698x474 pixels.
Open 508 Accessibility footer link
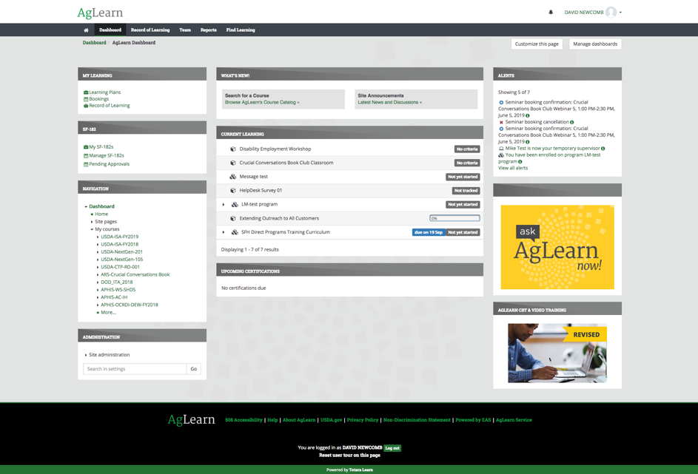tap(244, 420)
